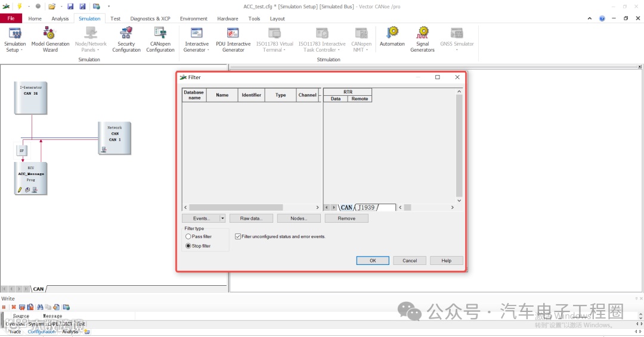644x337 pixels.
Task: Select the Stop filter radio button
Action: [x=188, y=246]
